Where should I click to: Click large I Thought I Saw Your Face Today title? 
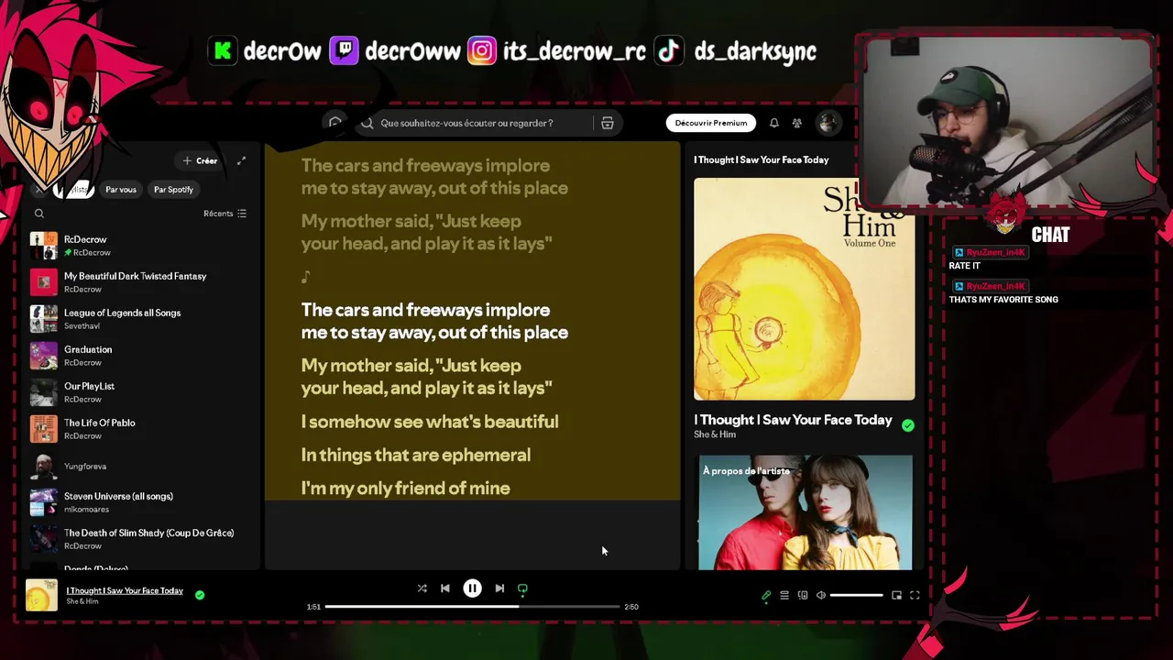click(x=793, y=420)
